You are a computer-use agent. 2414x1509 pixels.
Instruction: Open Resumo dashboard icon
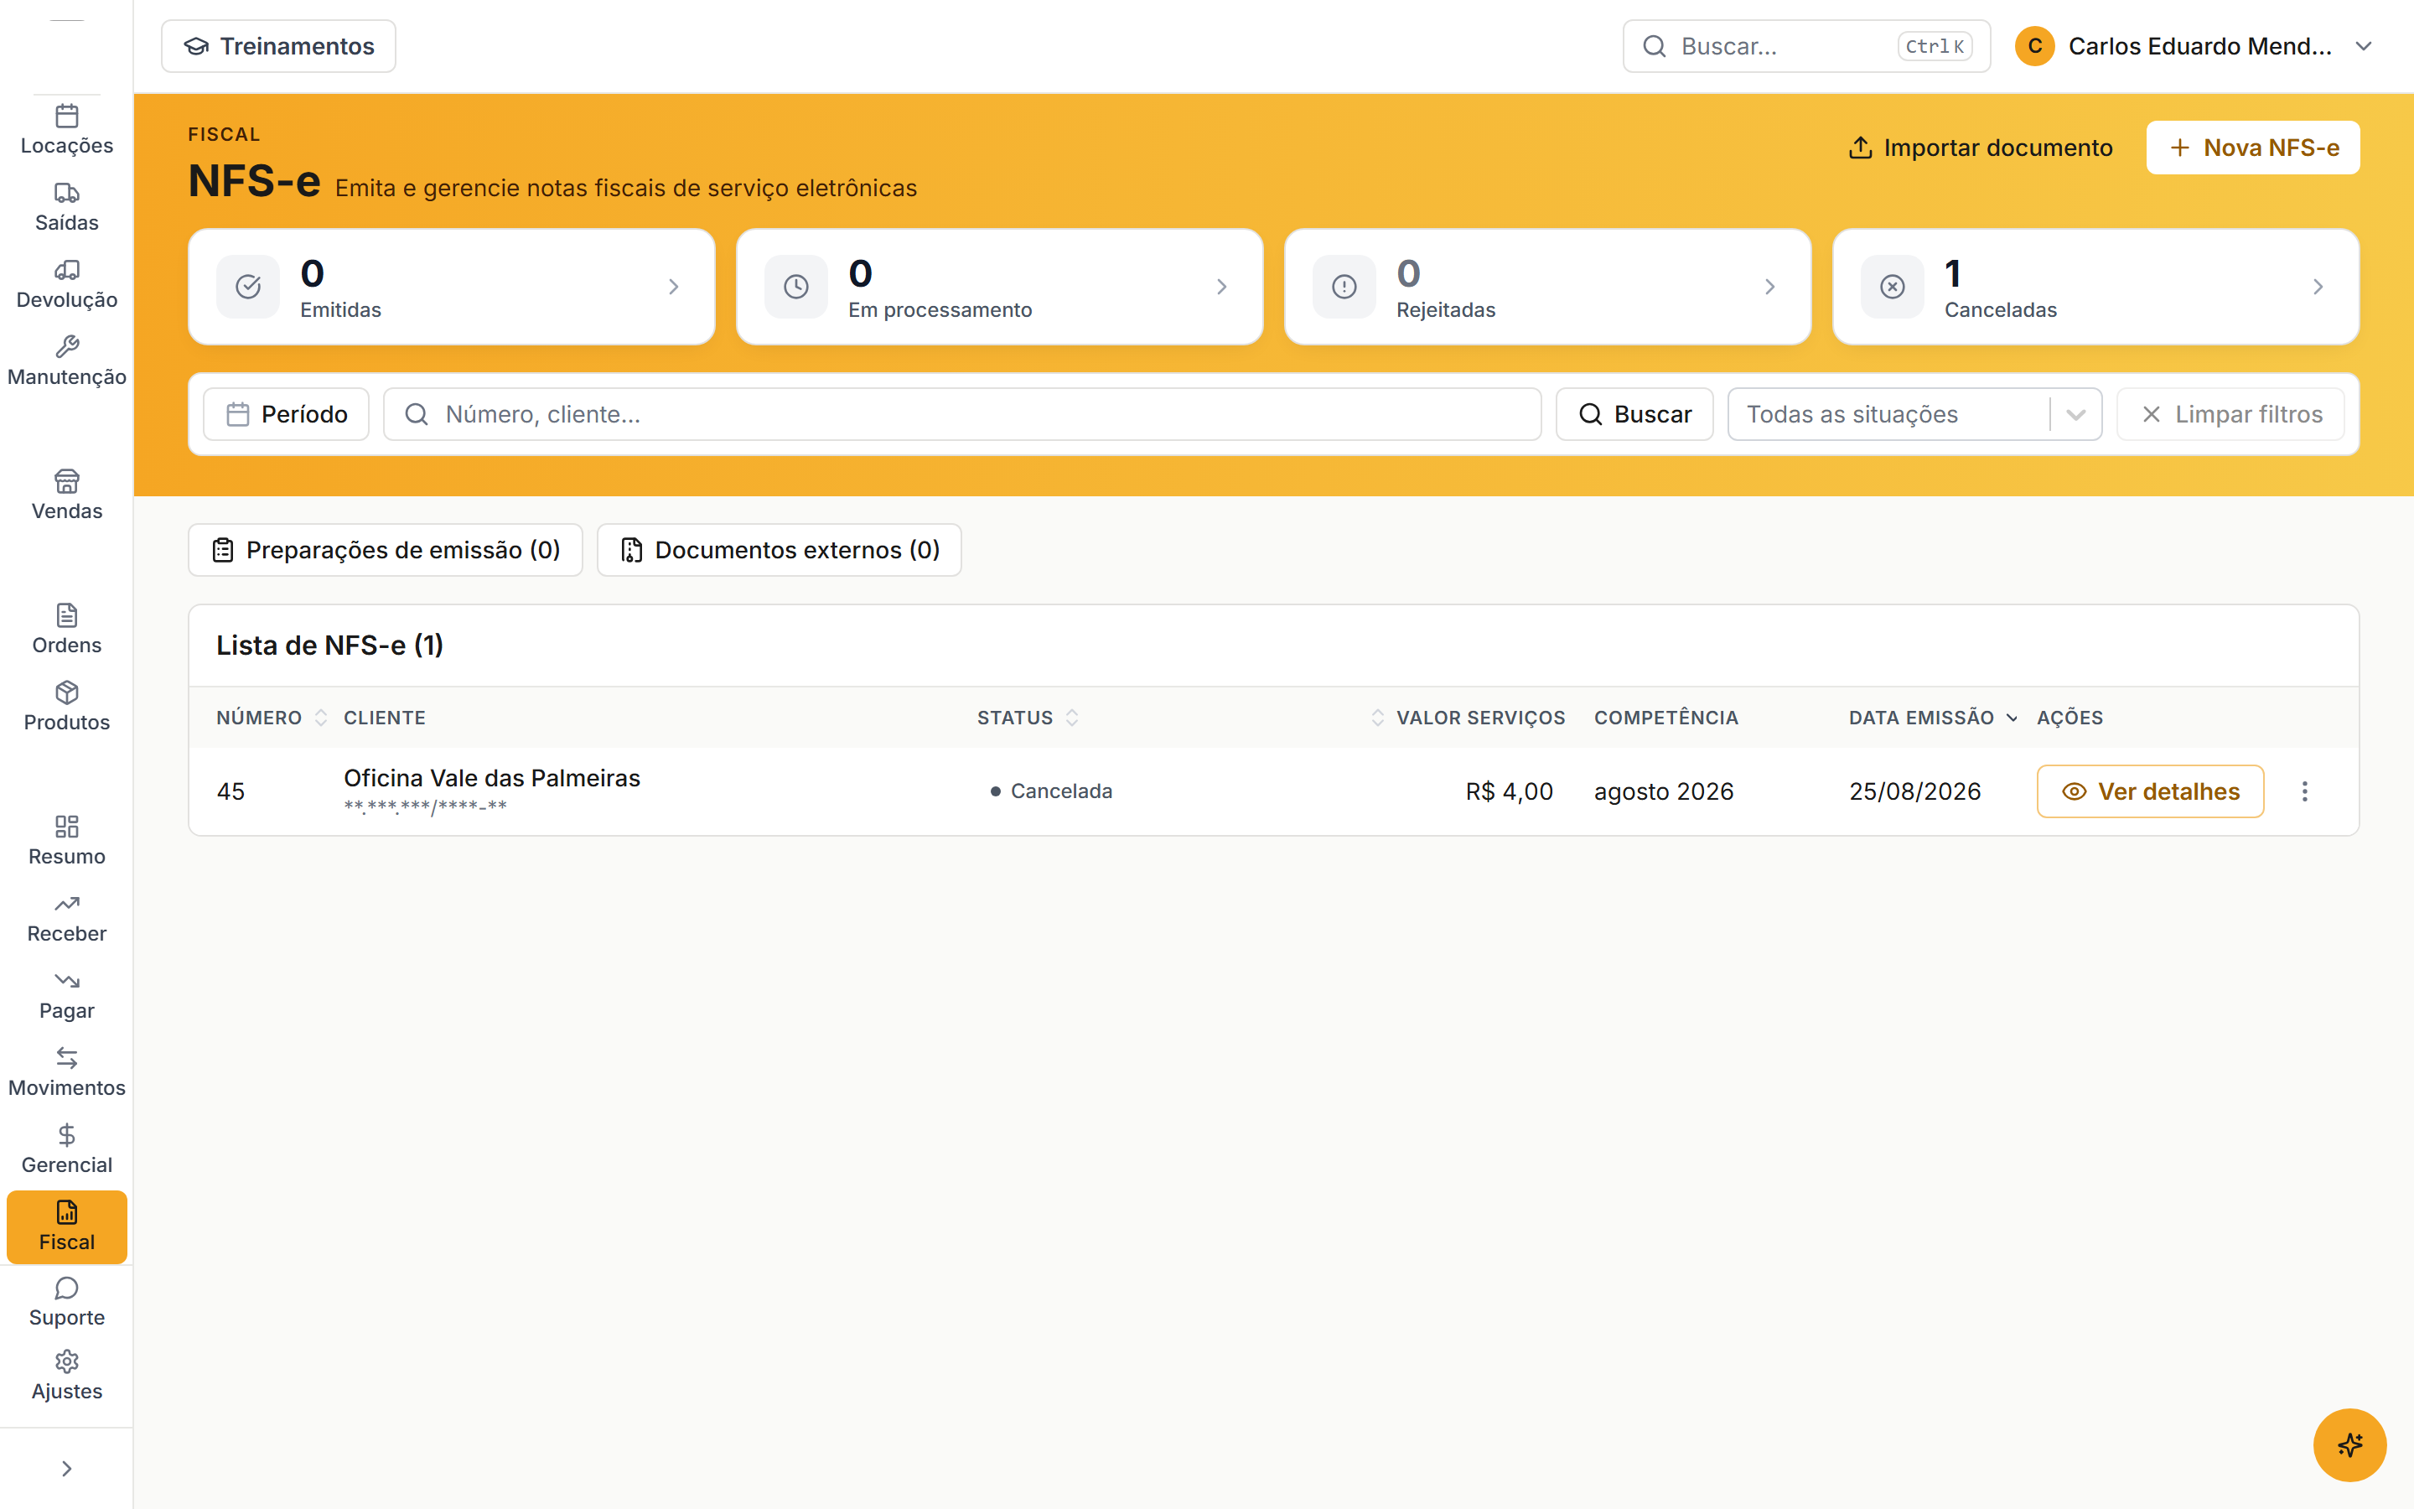click(x=67, y=827)
